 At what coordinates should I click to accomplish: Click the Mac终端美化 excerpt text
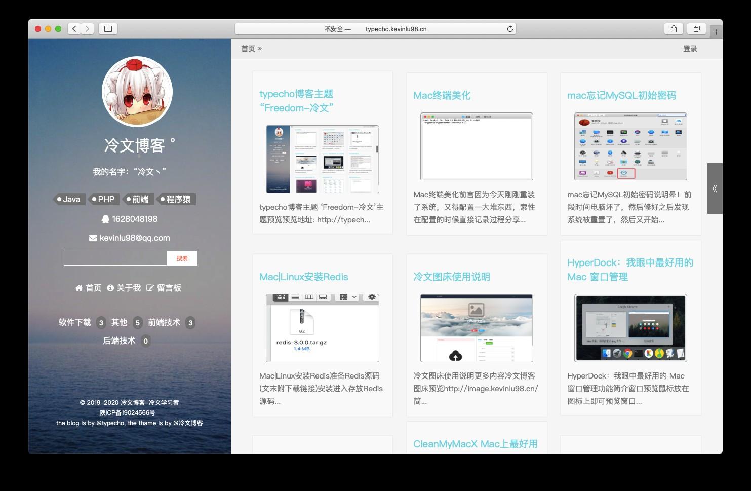coord(475,207)
